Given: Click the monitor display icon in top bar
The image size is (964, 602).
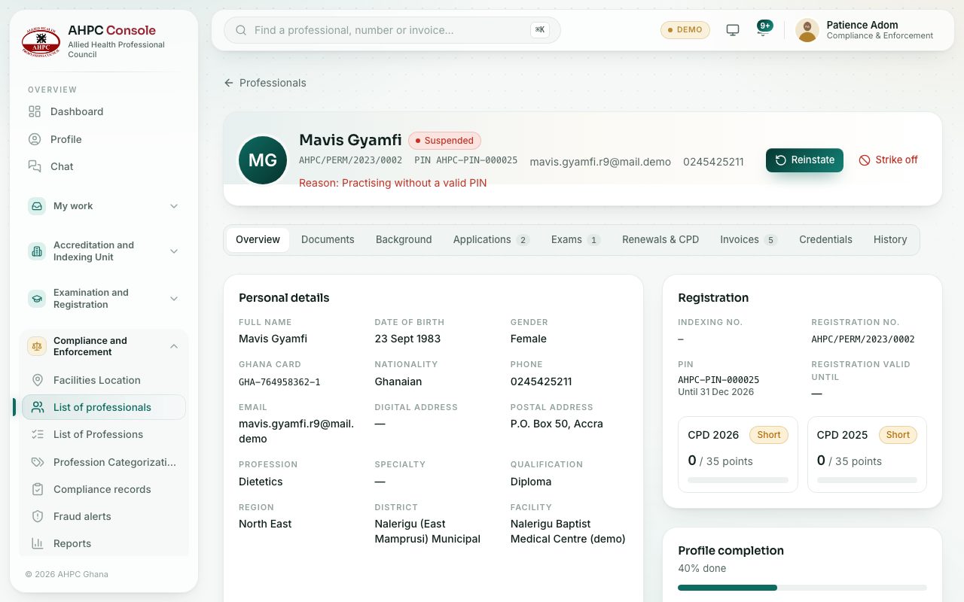Looking at the screenshot, I should [733, 30].
